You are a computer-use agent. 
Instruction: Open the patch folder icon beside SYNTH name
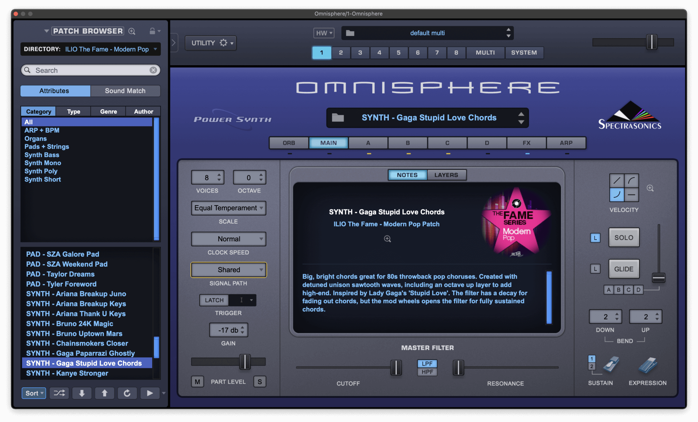(338, 118)
